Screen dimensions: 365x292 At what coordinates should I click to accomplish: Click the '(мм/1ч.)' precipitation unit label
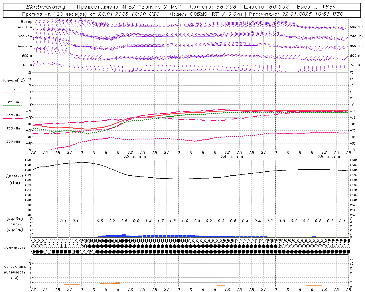[x=15, y=230]
